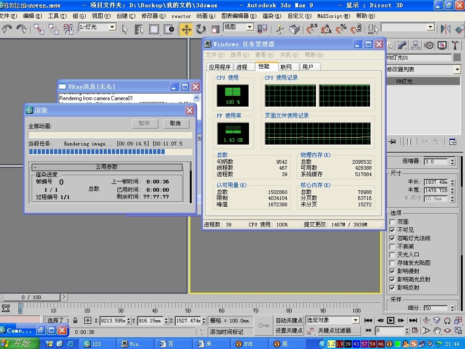Open the 选定对象 key filter dropdown
This screenshot has height=349, width=465.
356,320
